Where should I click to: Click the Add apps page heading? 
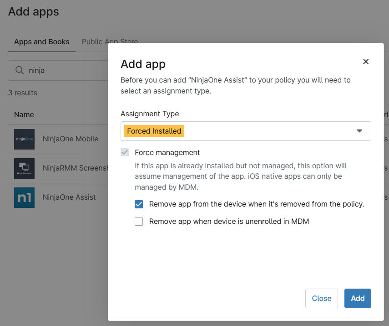[x=34, y=11]
